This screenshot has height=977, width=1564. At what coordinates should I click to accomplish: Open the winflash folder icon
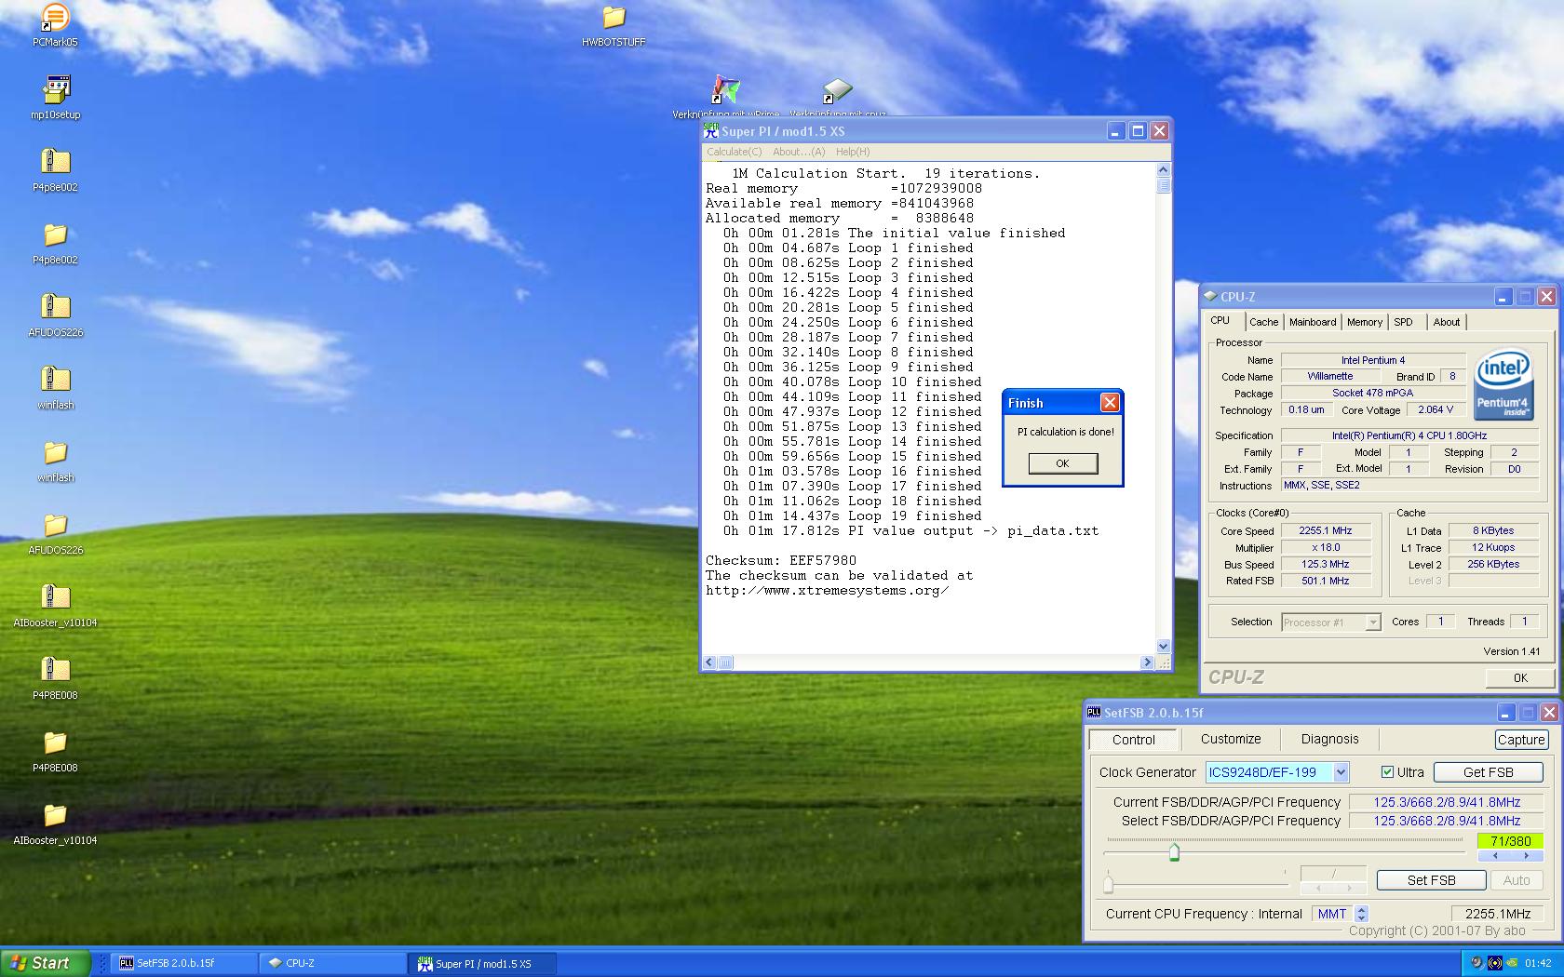click(55, 453)
